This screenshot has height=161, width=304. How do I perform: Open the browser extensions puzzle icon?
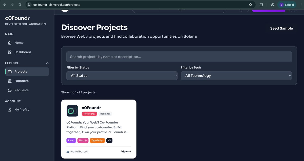click(x=261, y=5)
